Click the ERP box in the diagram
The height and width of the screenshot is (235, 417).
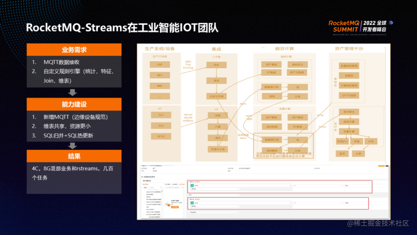point(159,65)
